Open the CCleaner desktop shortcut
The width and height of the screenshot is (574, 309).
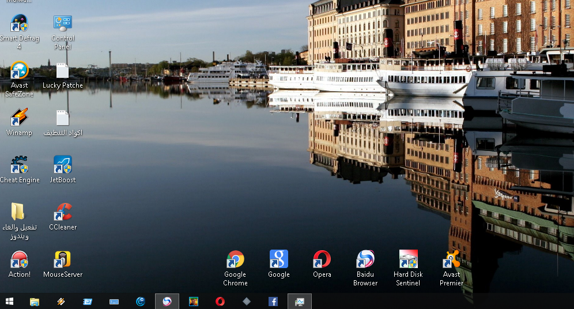63,213
